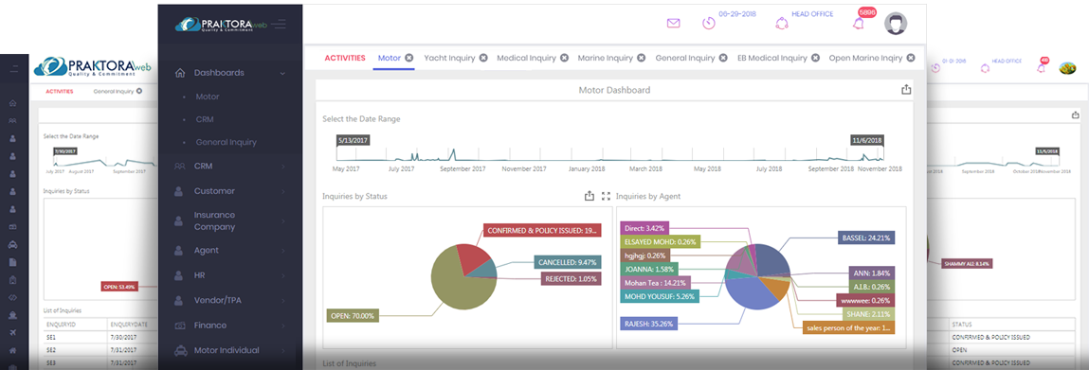The width and height of the screenshot is (1089, 370).
Task: Export the Inquiries by Status chart
Action: (589, 196)
